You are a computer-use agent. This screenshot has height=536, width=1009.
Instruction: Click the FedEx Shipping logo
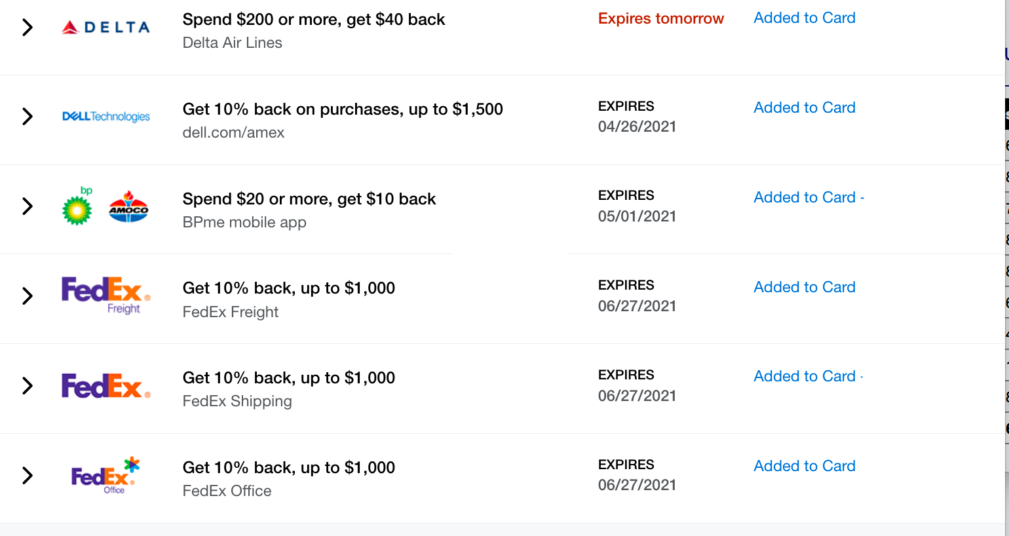pos(105,386)
